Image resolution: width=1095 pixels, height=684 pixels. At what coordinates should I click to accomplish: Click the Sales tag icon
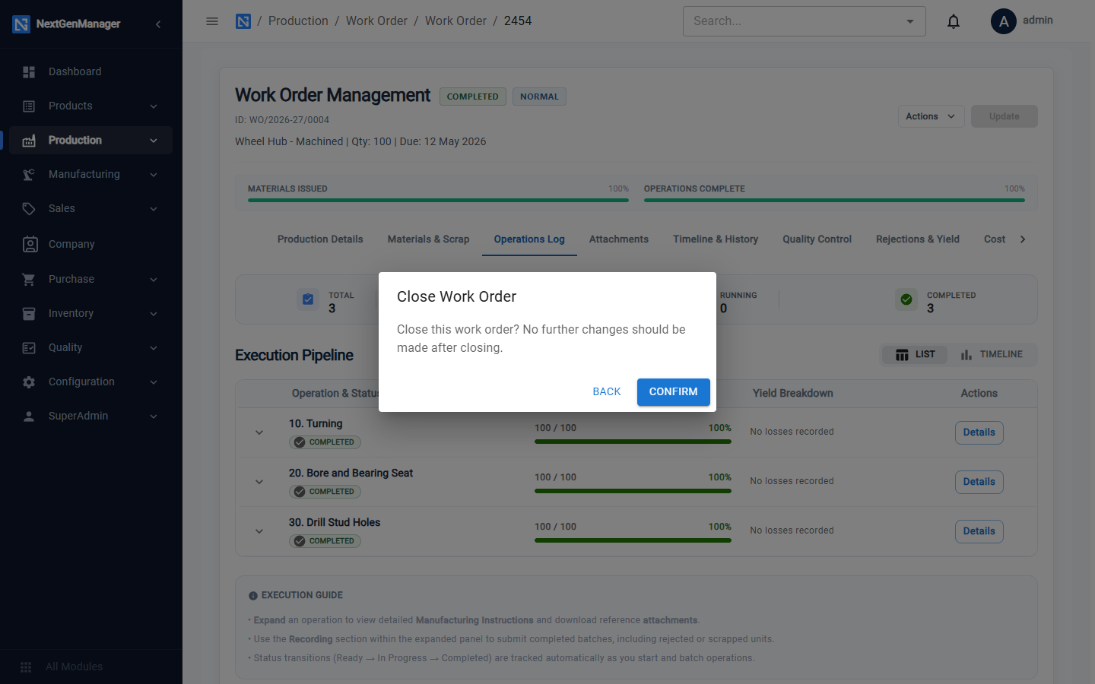click(x=29, y=209)
